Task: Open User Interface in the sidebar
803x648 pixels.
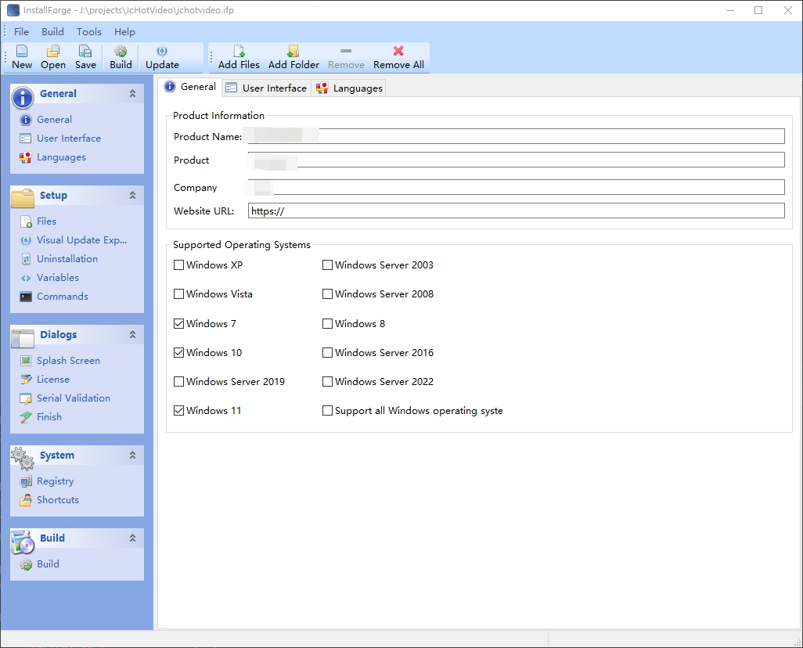Action: coord(60,139)
